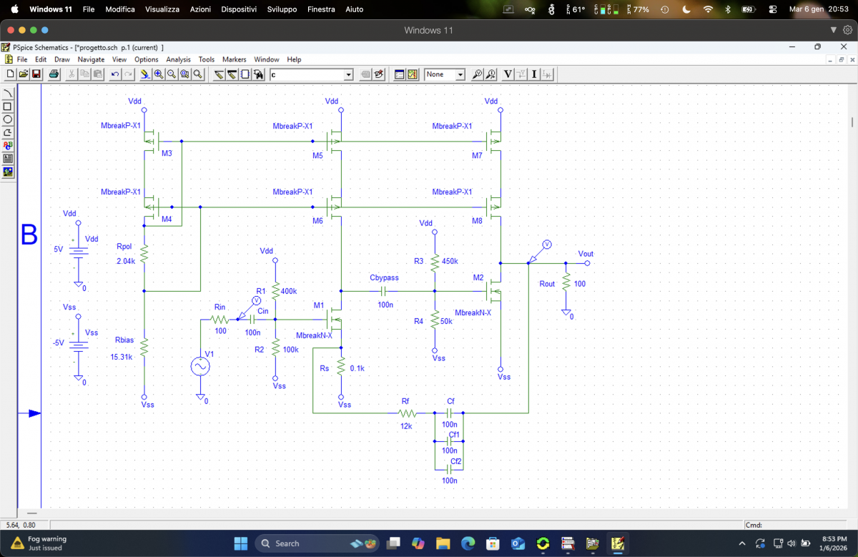858x557 pixels.
Task: Click the vertical scrollbar thumb on right
Action: 852,122
